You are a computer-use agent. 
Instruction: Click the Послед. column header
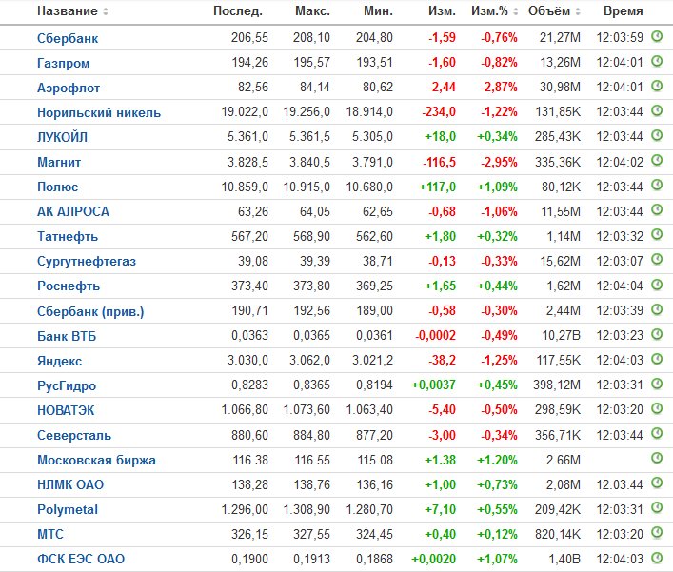coord(238,11)
